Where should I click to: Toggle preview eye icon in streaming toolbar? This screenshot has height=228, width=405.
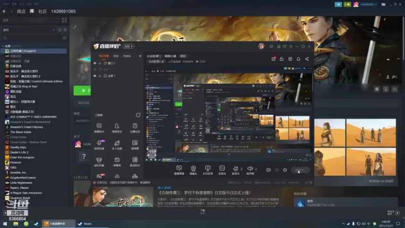(277, 170)
